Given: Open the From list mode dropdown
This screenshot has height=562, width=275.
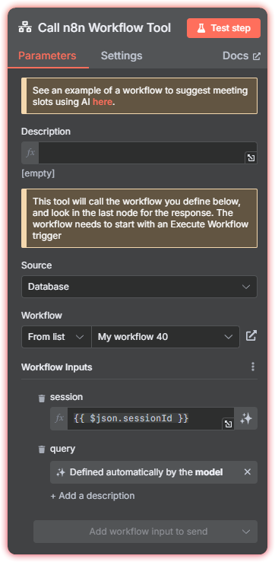Looking at the screenshot, I should click(56, 337).
